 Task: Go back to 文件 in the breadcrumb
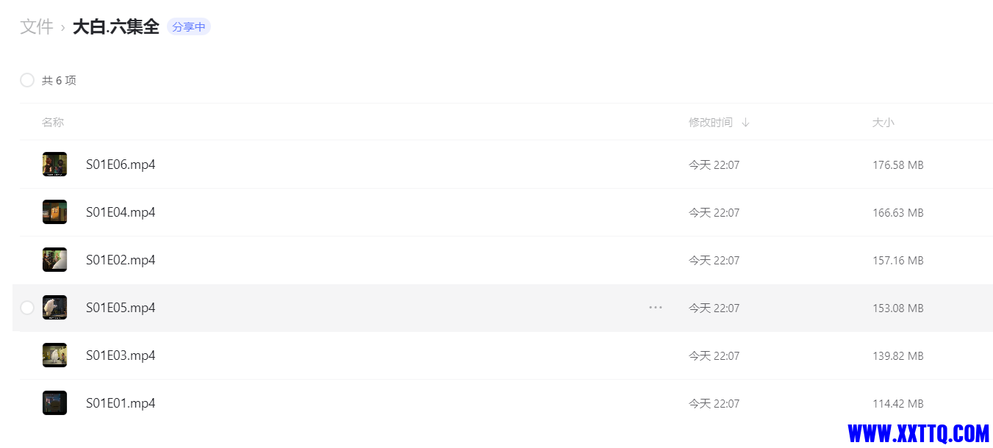37,27
